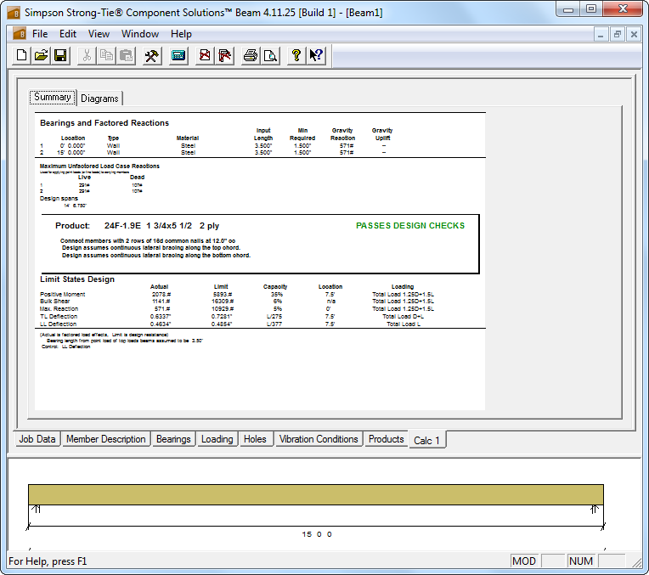649x575 pixels.
Task: Select the Calc 1 tab
Action: click(x=426, y=441)
